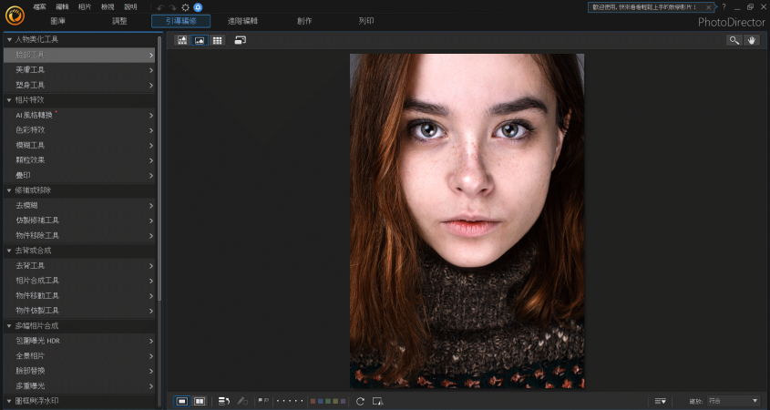Pick the red color label swatch
Image resolution: width=770 pixels, height=410 pixels.
pyautogui.click(x=313, y=401)
